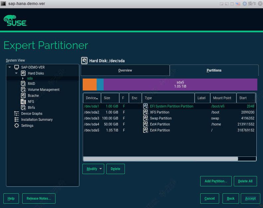Sort by the Device column header

point(92,98)
